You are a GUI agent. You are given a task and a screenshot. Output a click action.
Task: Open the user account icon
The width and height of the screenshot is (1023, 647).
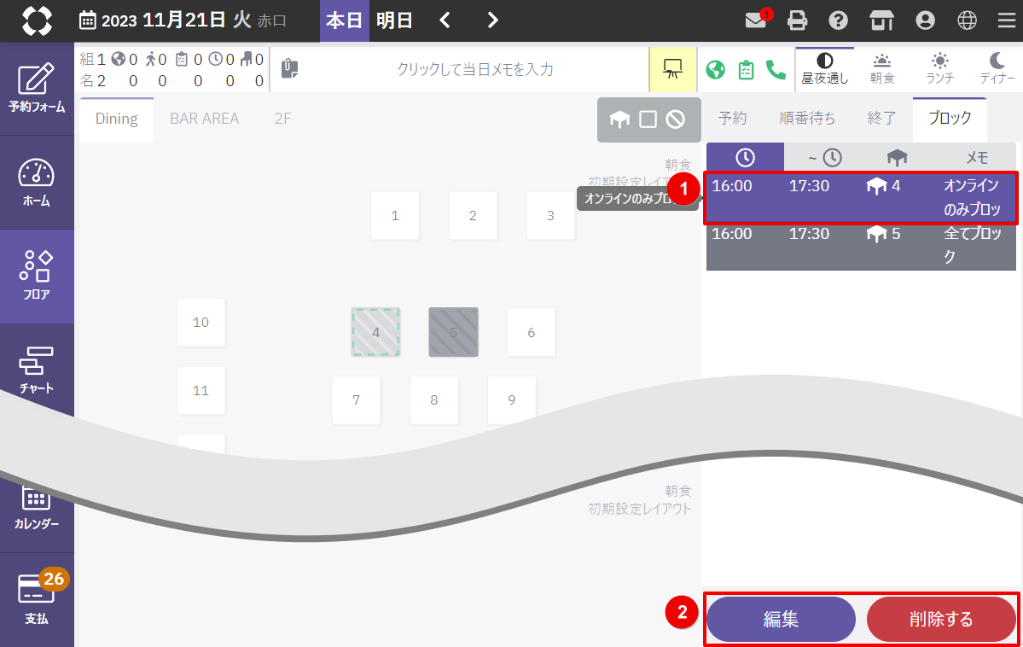point(924,20)
